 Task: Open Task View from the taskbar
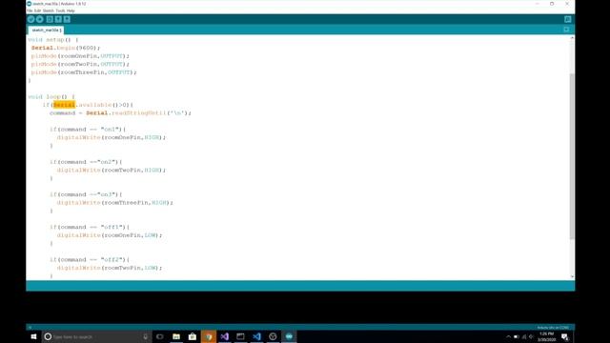[x=160, y=336]
